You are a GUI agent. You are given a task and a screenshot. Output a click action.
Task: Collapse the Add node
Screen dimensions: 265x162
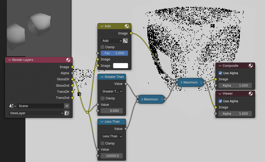pyautogui.click(x=102, y=26)
